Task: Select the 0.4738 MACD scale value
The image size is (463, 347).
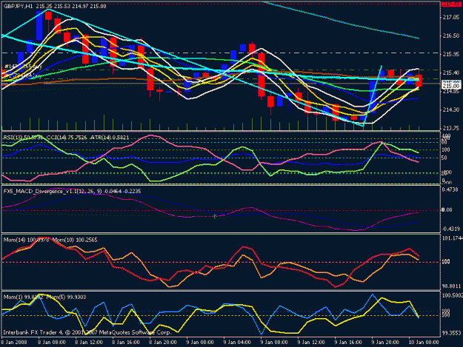Action: (450, 189)
